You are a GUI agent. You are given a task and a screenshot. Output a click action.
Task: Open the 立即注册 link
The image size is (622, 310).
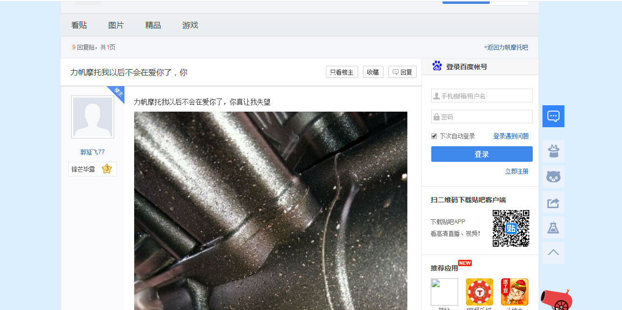coord(517,171)
